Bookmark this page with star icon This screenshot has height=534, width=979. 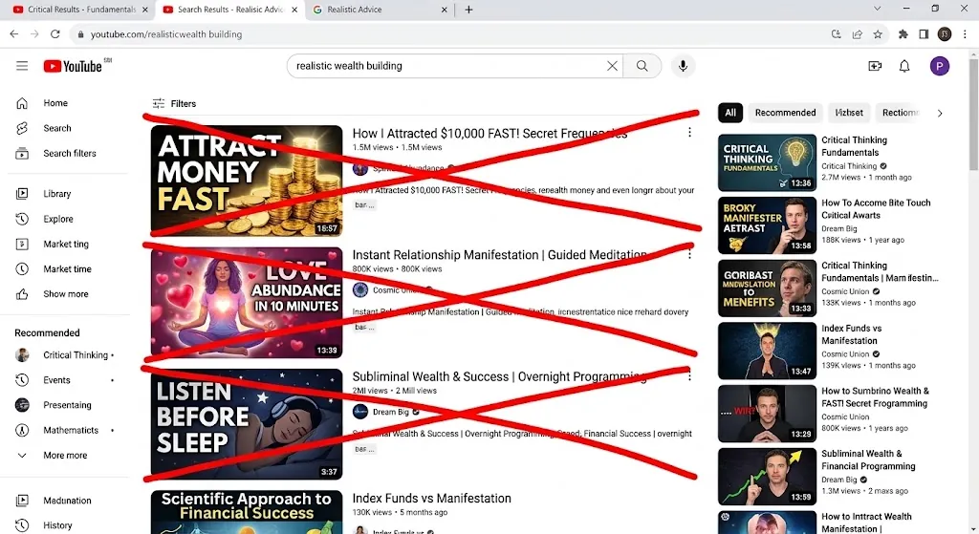pyautogui.click(x=878, y=34)
